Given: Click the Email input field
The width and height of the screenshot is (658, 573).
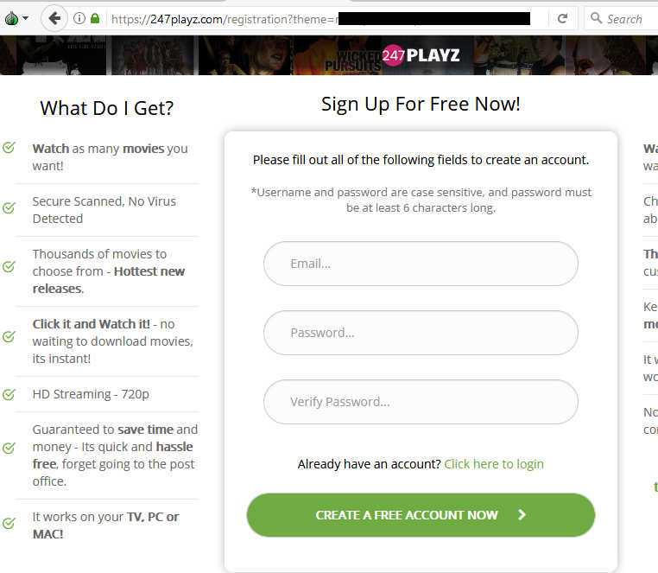Looking at the screenshot, I should point(421,264).
